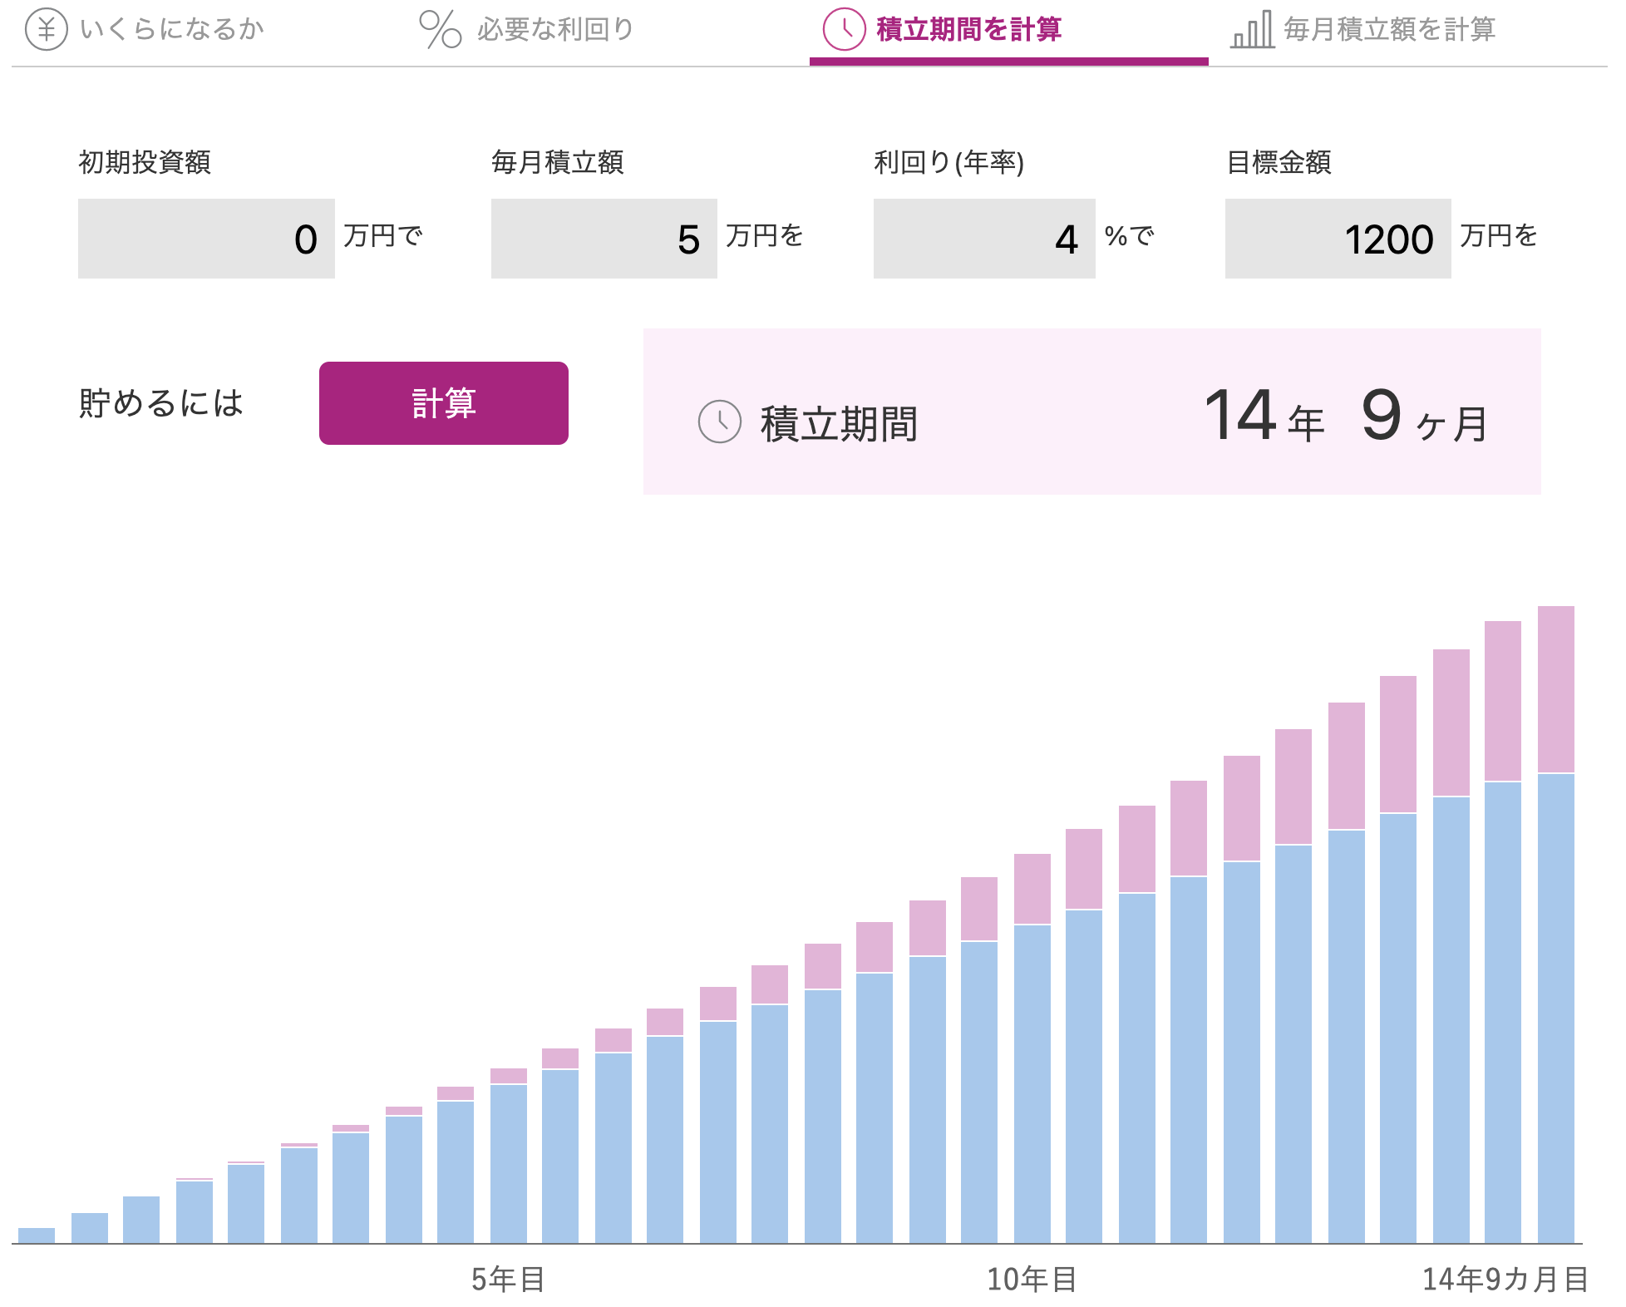This screenshot has height=1307, width=1626.
Task: Click the bar chart icon for 毎月積立額を計算
Action: point(1252,29)
